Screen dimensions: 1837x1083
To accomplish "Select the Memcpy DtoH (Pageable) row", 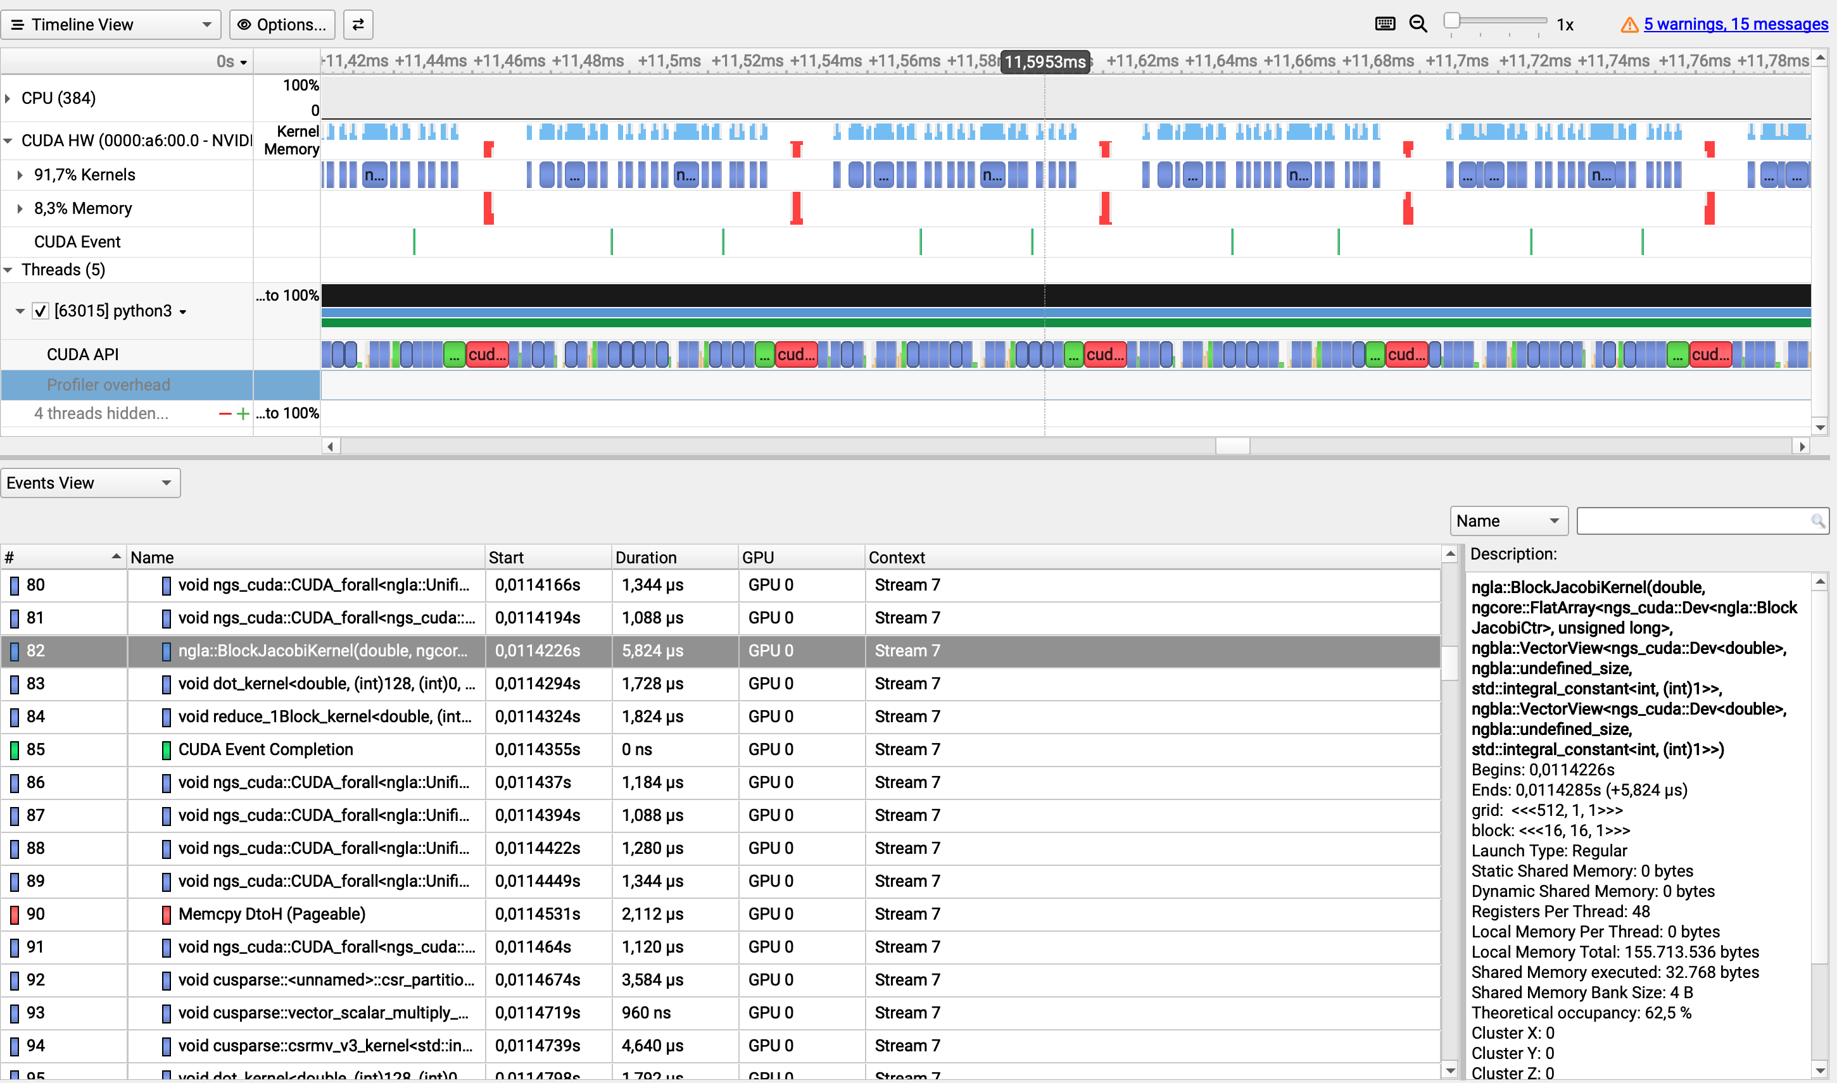I will (x=720, y=914).
